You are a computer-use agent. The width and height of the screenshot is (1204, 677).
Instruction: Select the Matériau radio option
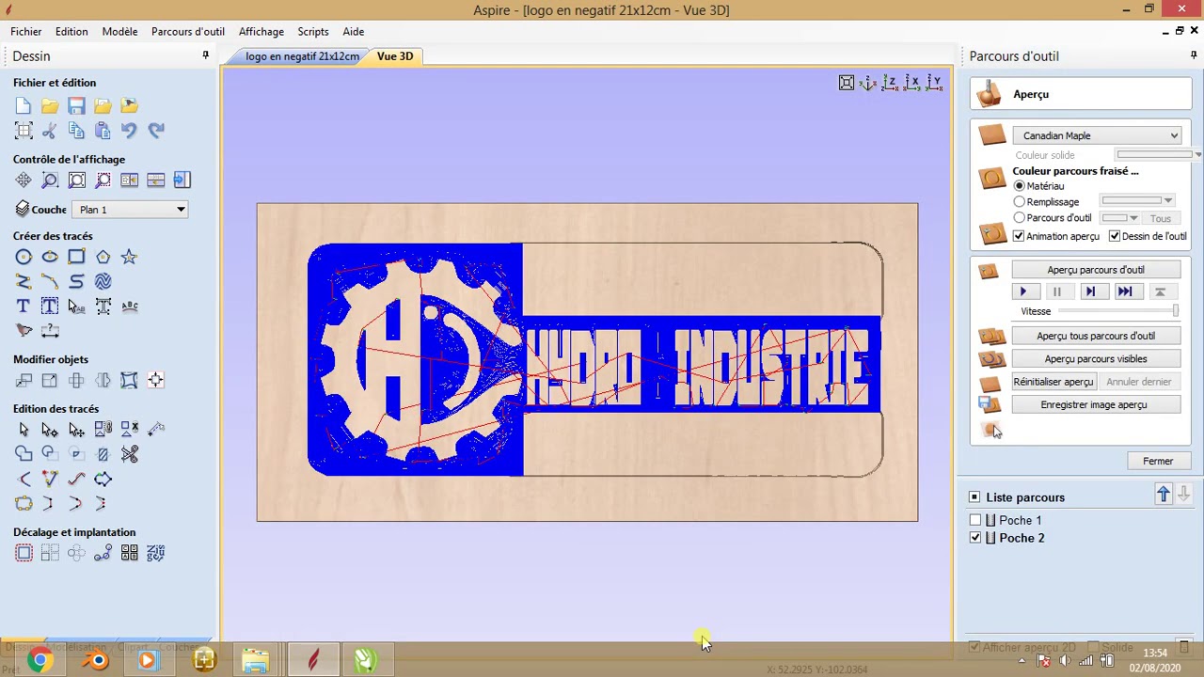click(x=1019, y=186)
